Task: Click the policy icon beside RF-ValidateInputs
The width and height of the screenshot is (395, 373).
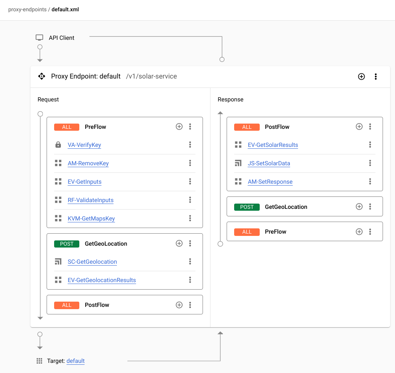Action: tap(58, 200)
